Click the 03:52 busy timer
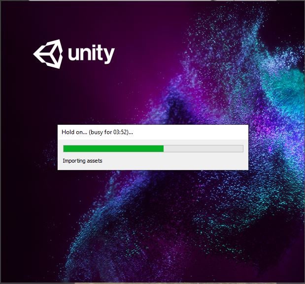The image size is (305, 284). click(x=120, y=132)
